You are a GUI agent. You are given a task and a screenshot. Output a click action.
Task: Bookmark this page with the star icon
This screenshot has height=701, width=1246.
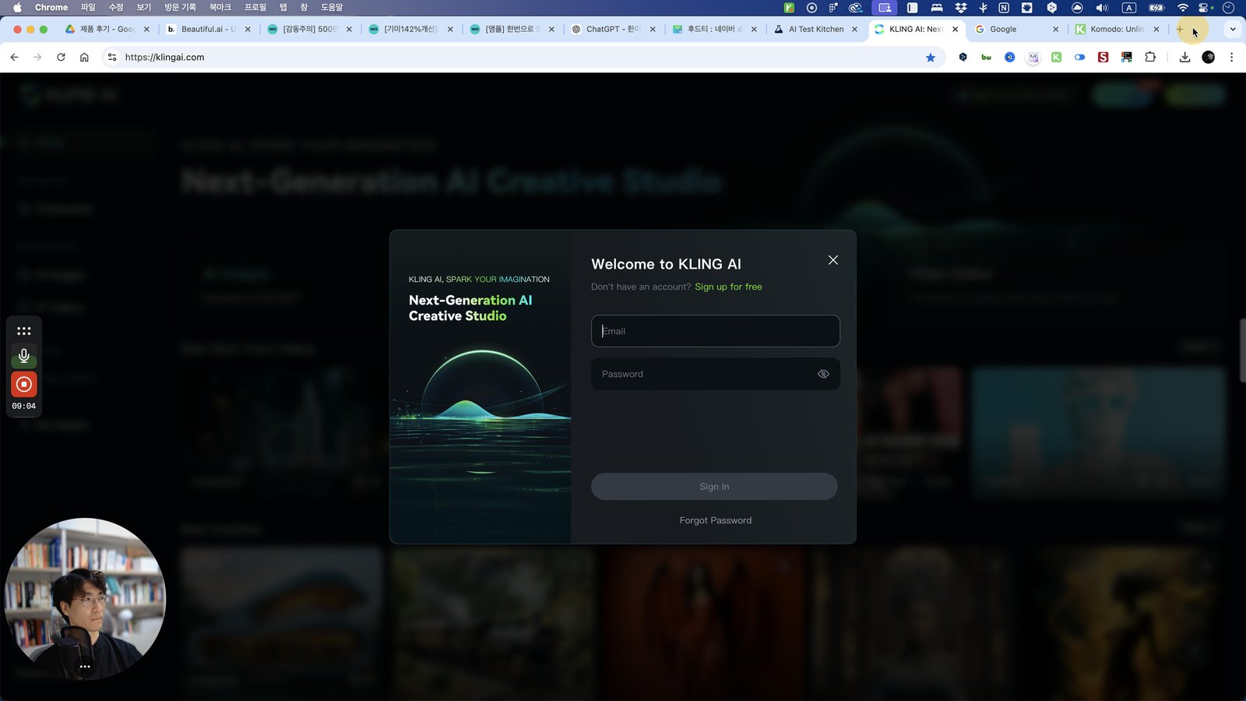(931, 57)
